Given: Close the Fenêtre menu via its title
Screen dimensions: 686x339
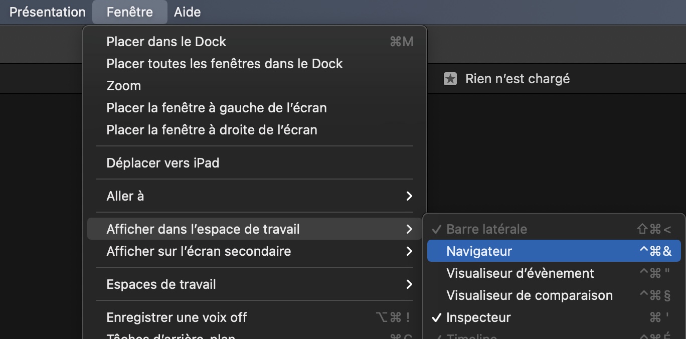Looking at the screenshot, I should (130, 12).
